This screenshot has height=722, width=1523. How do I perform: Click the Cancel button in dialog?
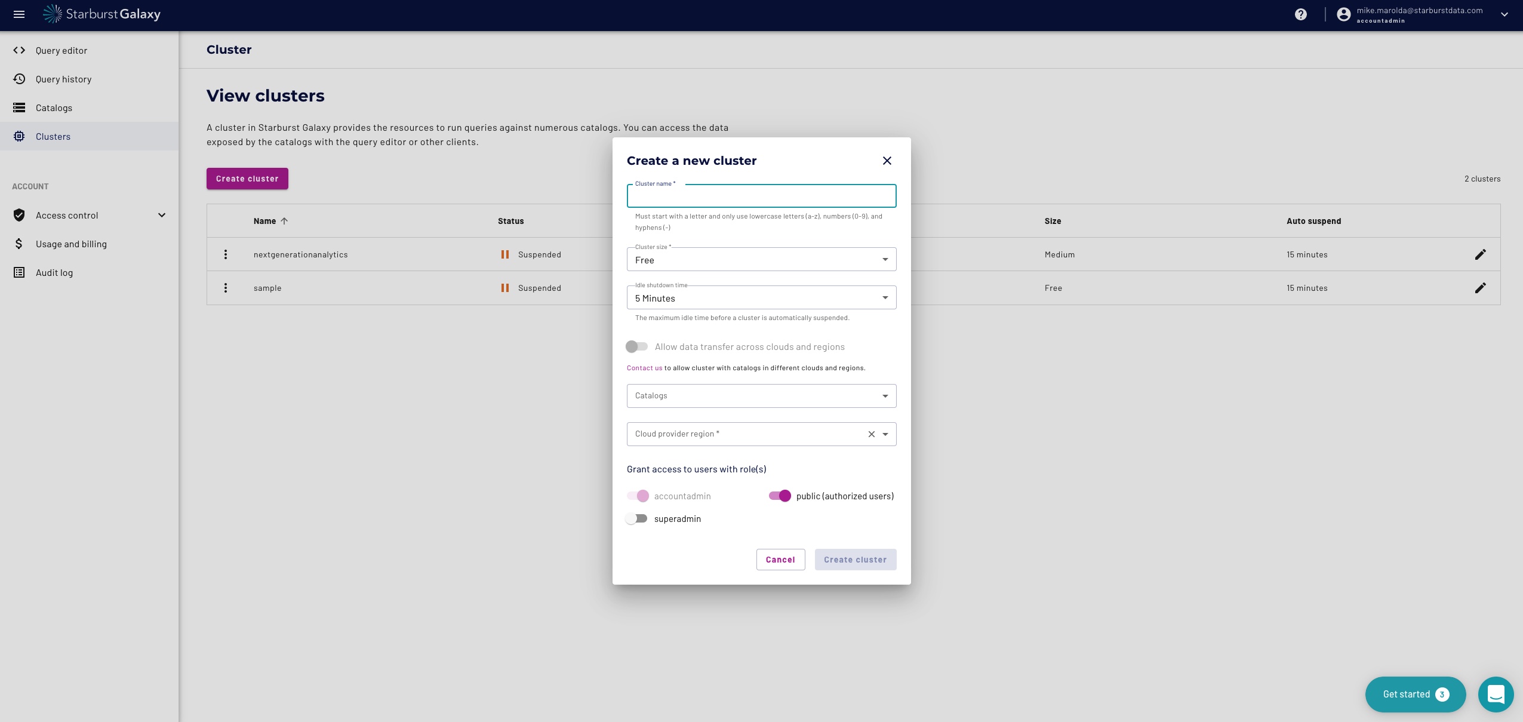coord(780,560)
